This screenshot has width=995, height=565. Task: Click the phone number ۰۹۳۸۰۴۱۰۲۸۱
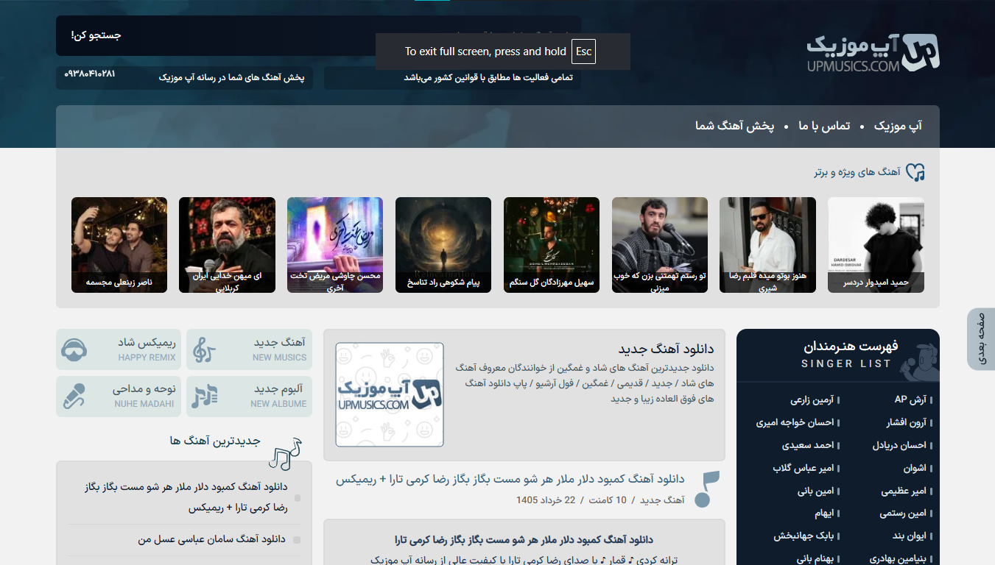[90, 74]
